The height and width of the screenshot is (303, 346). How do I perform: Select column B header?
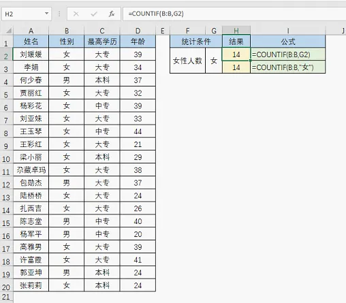pyautogui.click(x=67, y=31)
